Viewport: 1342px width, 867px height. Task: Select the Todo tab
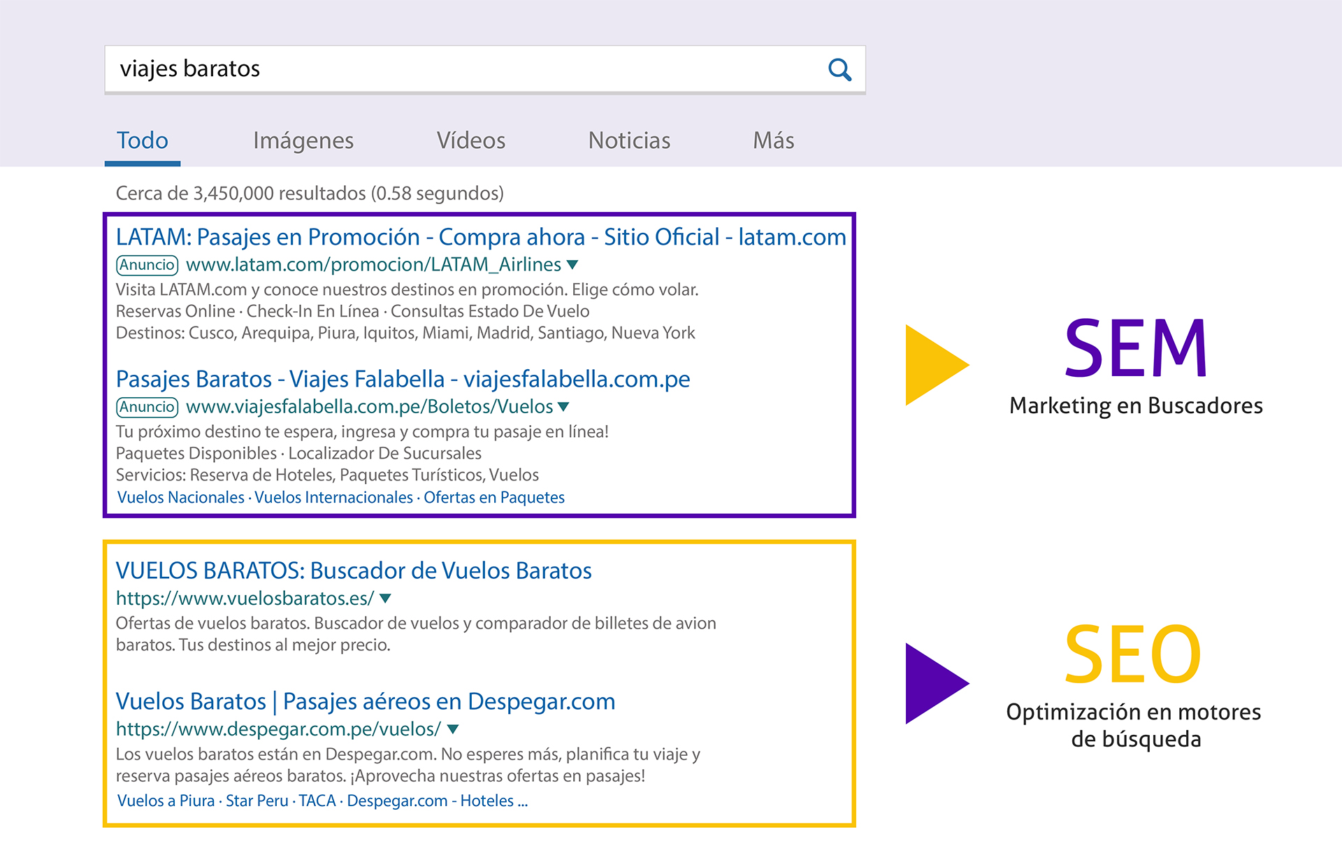pos(143,141)
